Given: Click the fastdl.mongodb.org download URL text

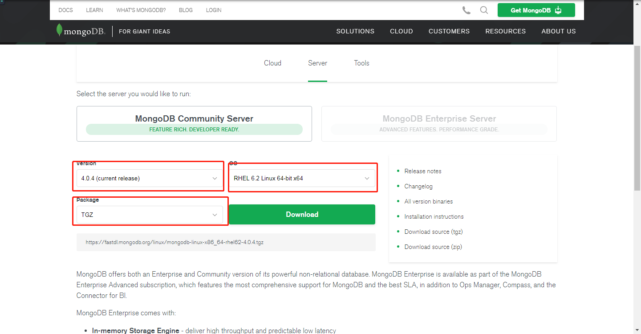Looking at the screenshot, I should (175, 243).
